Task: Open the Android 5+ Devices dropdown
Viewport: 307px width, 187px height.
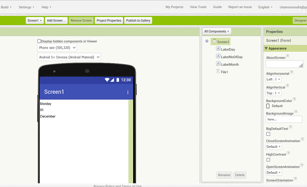Action: point(69,57)
